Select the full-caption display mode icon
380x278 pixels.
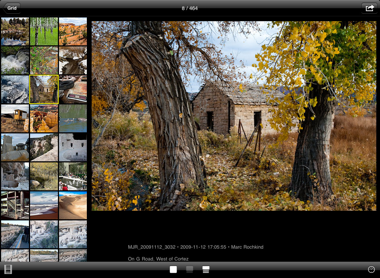click(206, 269)
